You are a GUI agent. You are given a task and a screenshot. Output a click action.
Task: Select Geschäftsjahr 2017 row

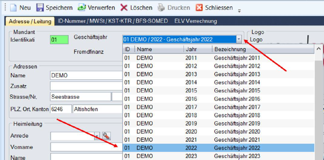pyautogui.click(x=218, y=107)
